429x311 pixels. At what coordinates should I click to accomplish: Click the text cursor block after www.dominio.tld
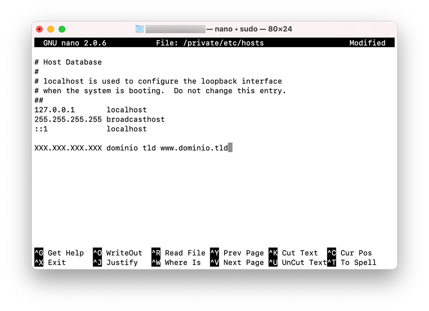[230, 148]
